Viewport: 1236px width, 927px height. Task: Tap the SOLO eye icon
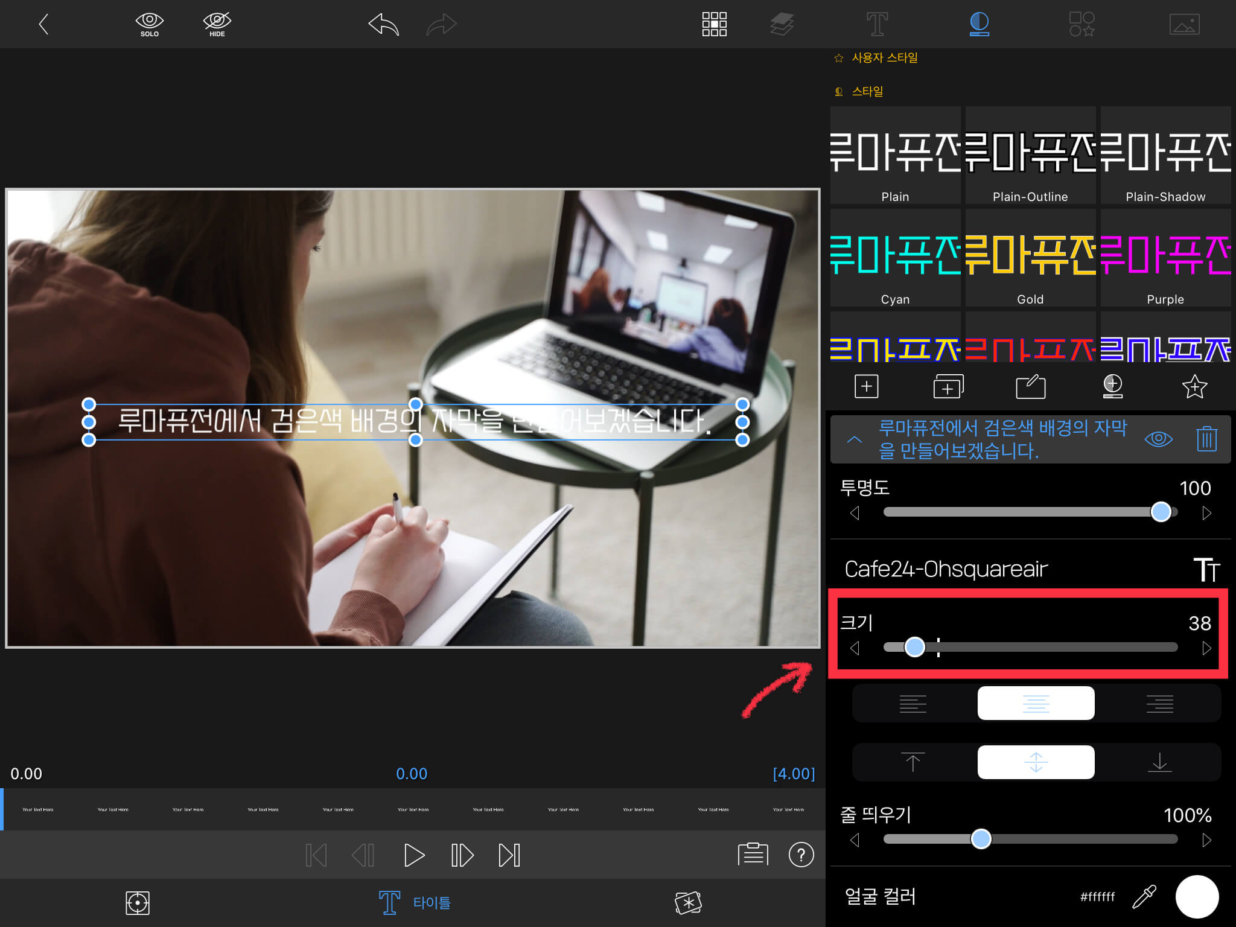[x=149, y=24]
